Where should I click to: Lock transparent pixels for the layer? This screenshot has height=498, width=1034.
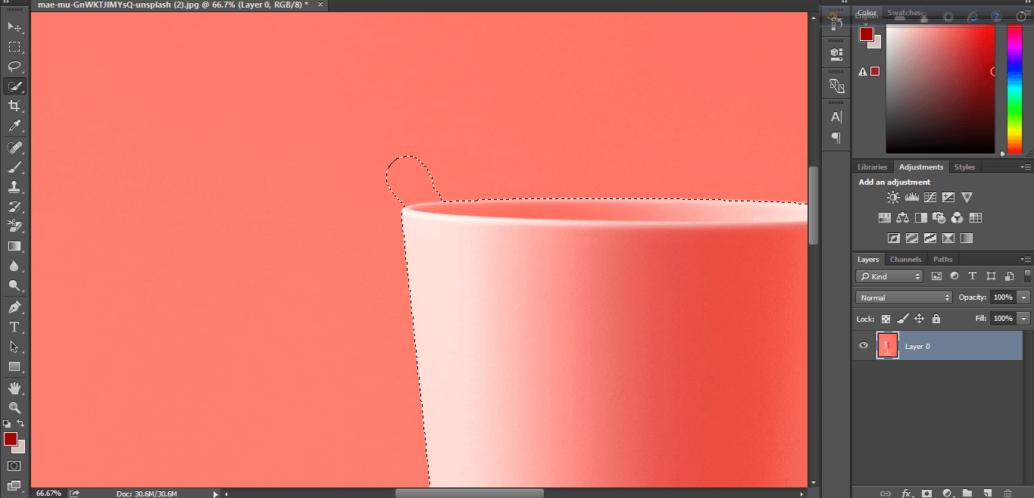(x=886, y=319)
